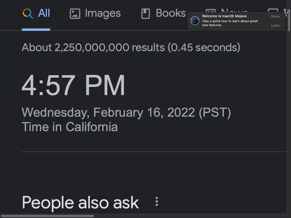291x218 pixels.
Task: Click the News newspaper icon
Action: [x=210, y=11]
